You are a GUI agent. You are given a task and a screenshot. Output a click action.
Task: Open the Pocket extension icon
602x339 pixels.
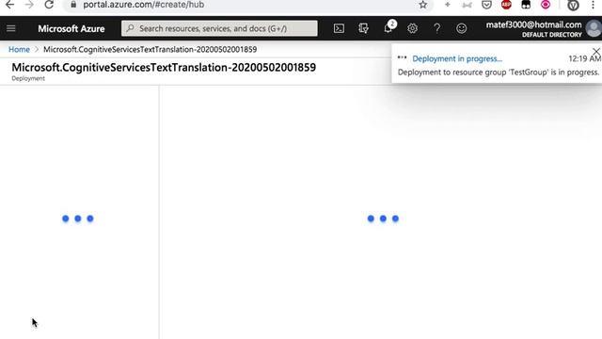[x=486, y=5]
